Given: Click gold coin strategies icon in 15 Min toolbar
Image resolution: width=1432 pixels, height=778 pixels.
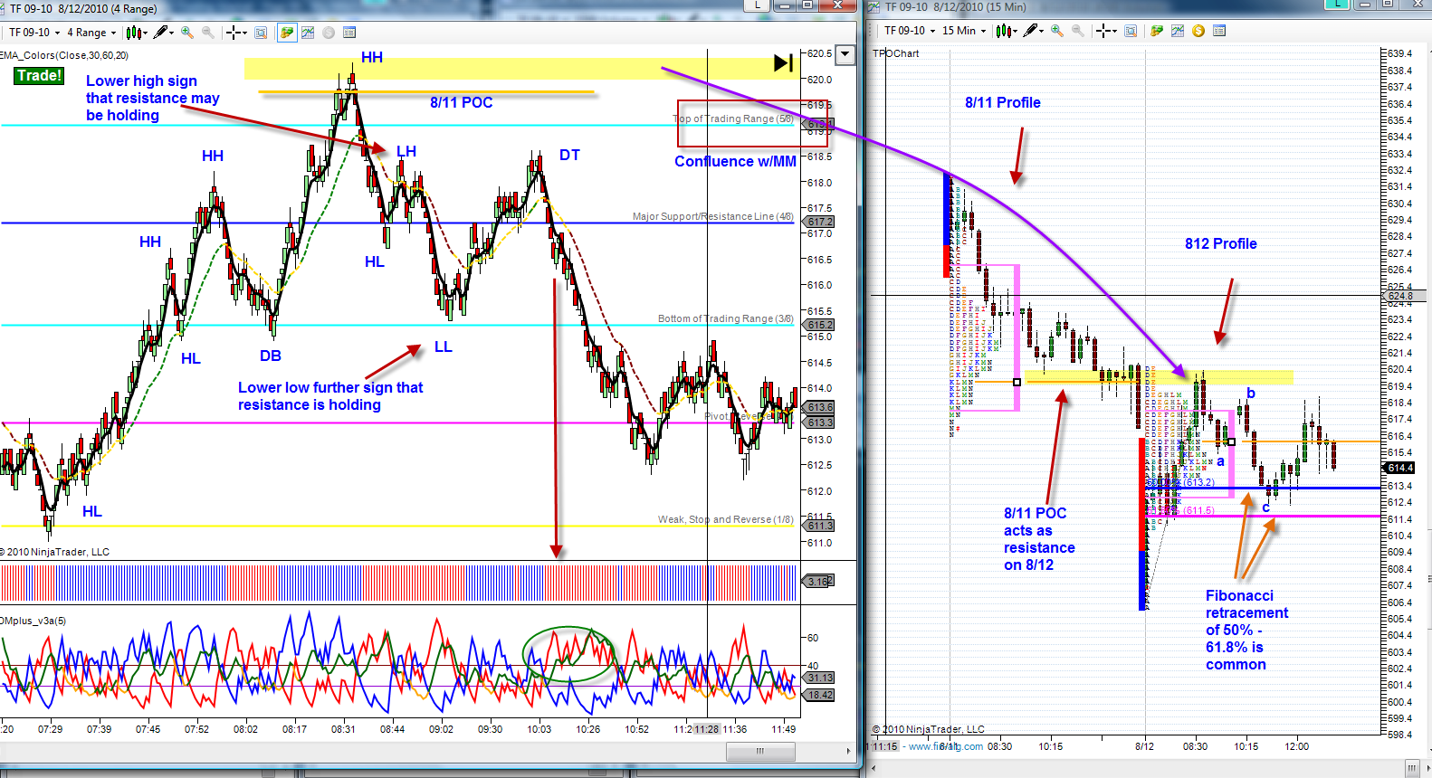Looking at the screenshot, I should pos(1198,31).
